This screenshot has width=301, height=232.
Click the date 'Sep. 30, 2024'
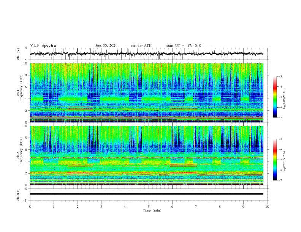tap(106, 45)
